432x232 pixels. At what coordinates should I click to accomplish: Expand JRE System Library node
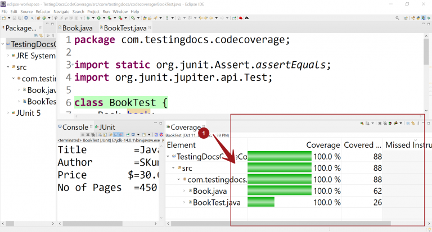(8, 56)
